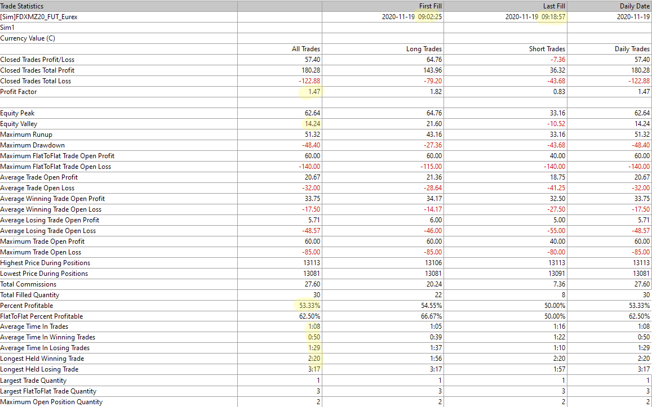Click the Short Trades Equity Valley -10.52
The width and height of the screenshot is (652, 407).
point(556,124)
